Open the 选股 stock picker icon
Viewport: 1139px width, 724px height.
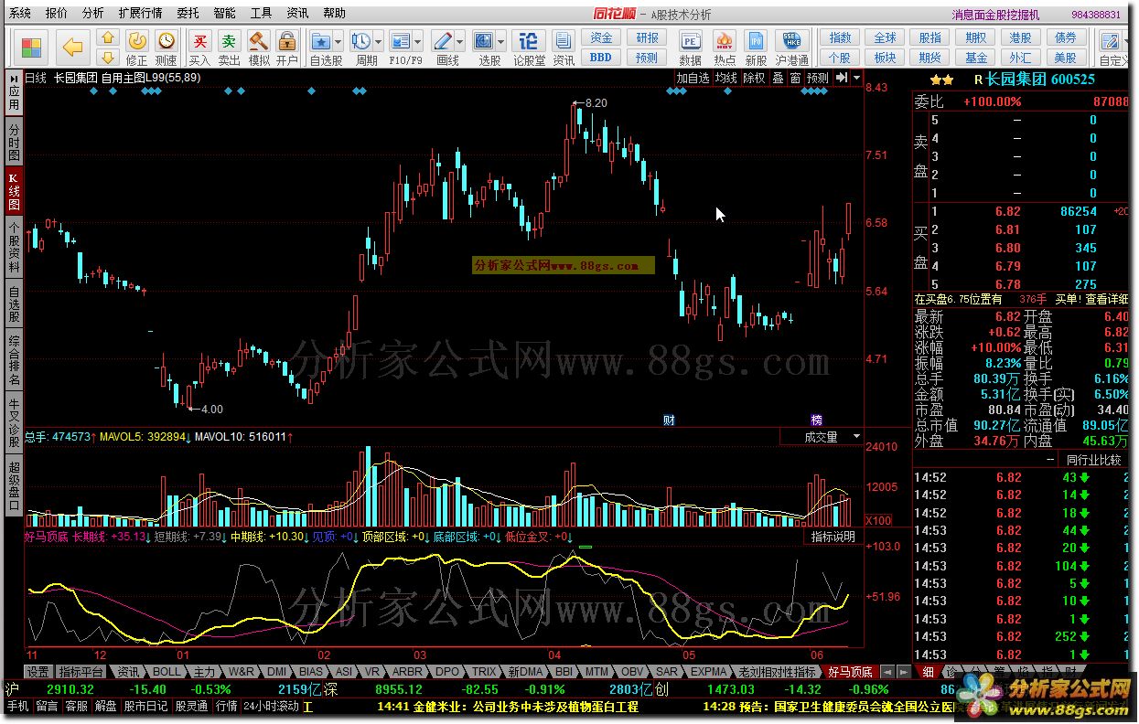pyautogui.click(x=484, y=41)
